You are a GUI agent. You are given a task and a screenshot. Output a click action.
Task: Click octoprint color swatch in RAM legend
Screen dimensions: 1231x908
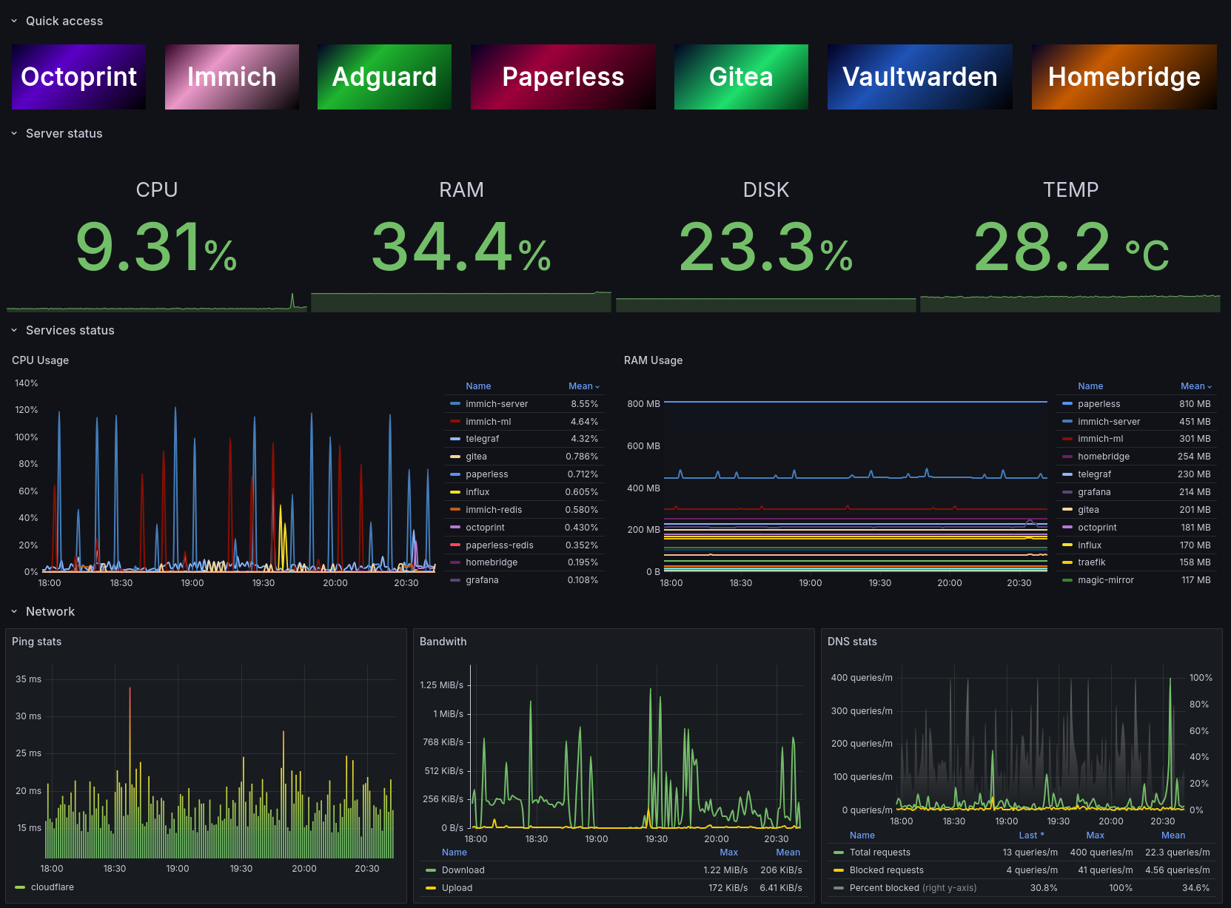[x=1067, y=528]
